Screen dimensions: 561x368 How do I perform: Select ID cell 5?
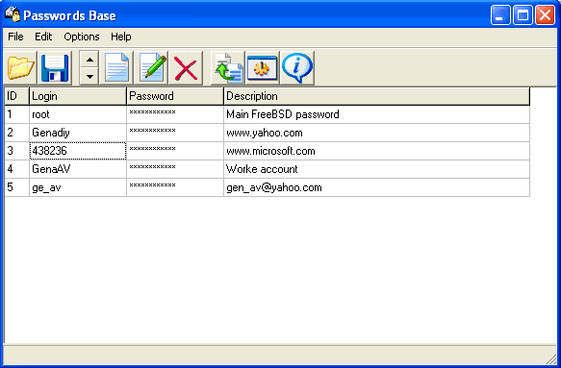click(16, 187)
